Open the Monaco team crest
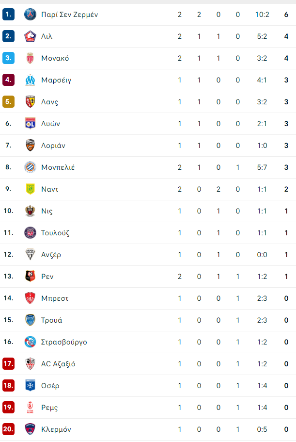The height and width of the screenshot is (442, 296). click(30, 58)
